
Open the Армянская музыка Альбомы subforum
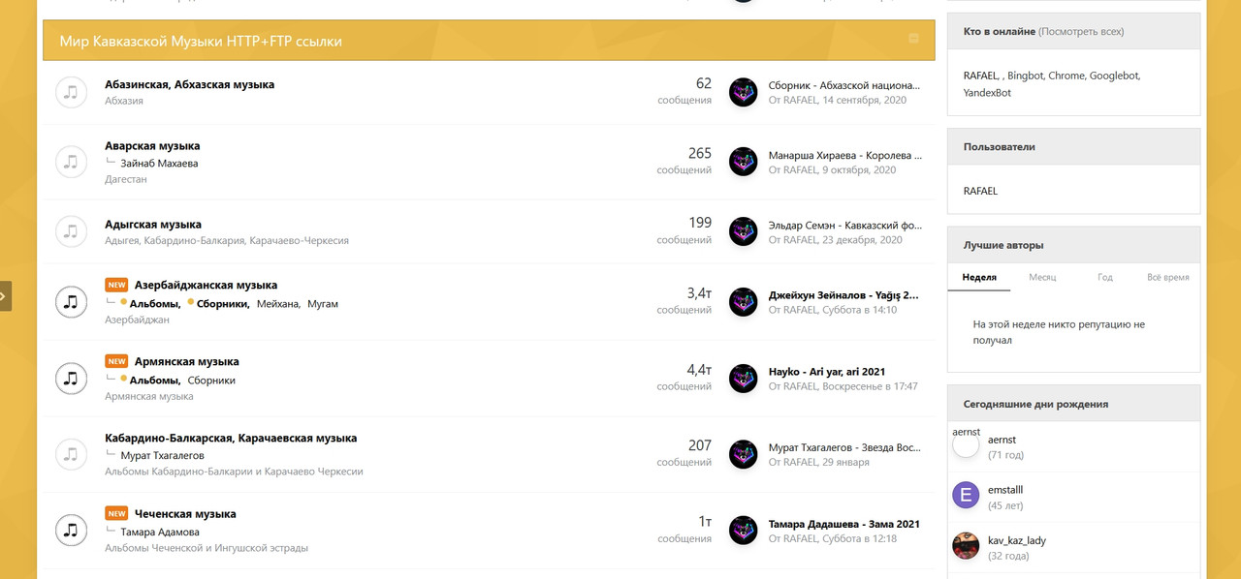pyautogui.click(x=155, y=381)
